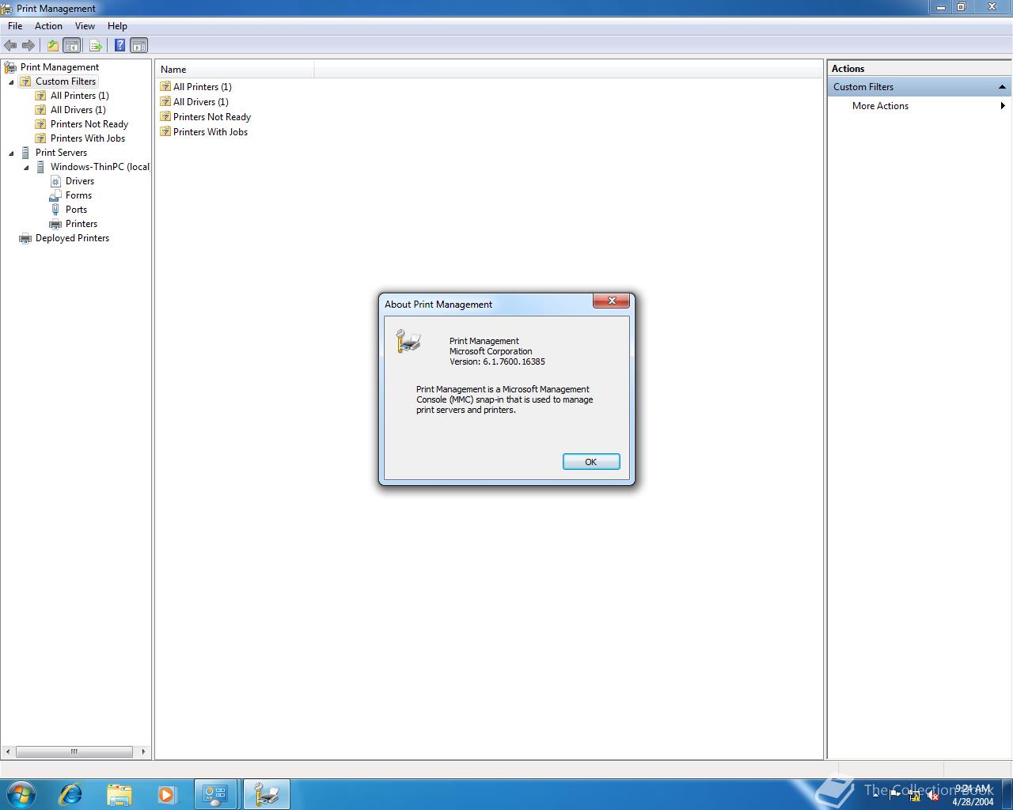Screen dimensions: 1013x810
Task: Toggle Show/Hide Console Tree toolbar icon
Action: coord(72,45)
